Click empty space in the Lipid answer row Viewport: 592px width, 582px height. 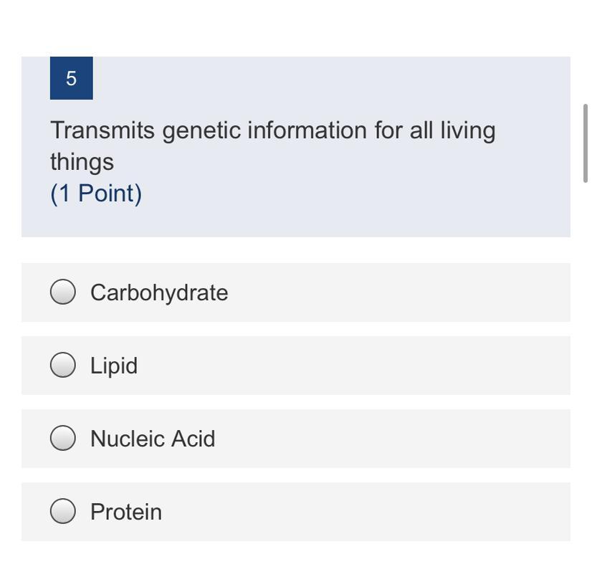[x=358, y=366]
